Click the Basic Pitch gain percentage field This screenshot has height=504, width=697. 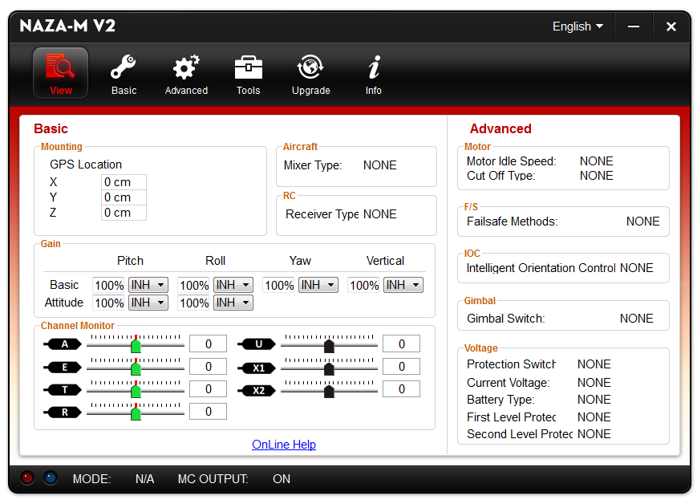coord(109,286)
